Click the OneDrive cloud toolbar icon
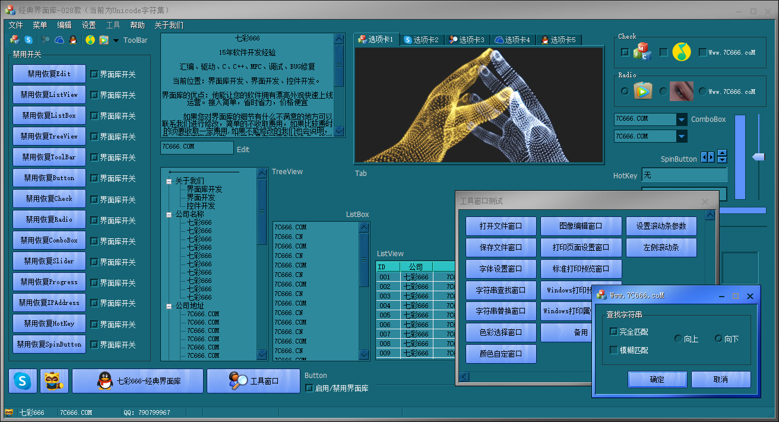The height and width of the screenshot is (422, 779). (59, 40)
